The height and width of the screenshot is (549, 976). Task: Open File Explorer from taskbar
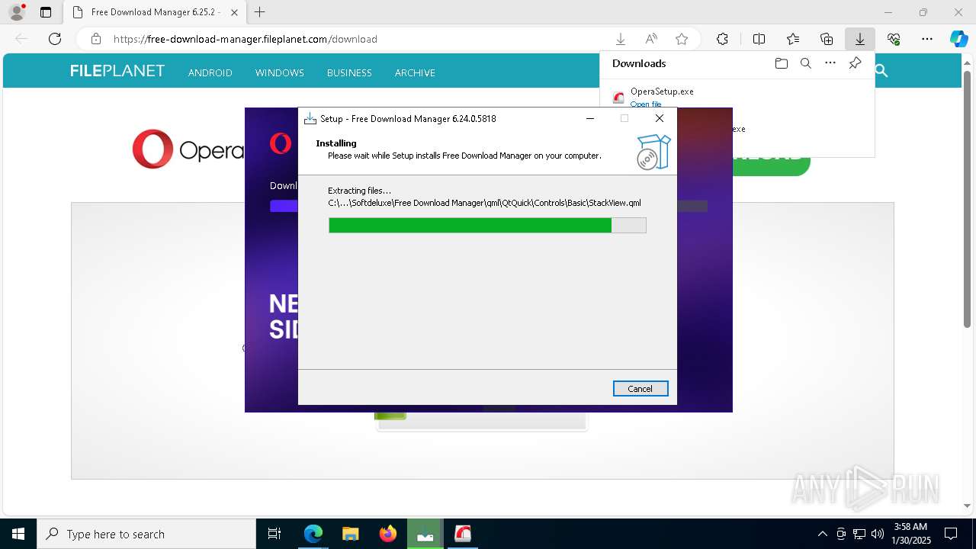[350, 534]
